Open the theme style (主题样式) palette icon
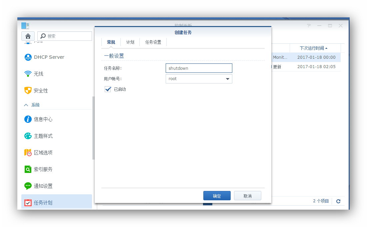This screenshot has width=367, height=227. pyautogui.click(x=28, y=136)
